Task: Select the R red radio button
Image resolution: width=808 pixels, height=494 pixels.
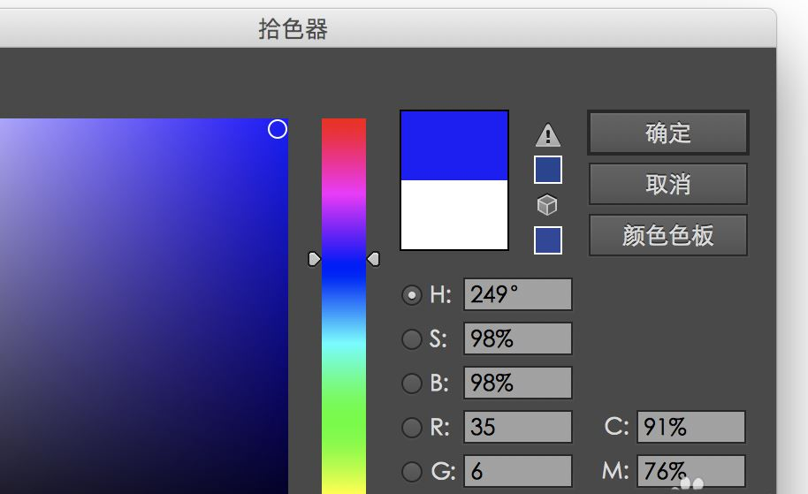Action: click(x=412, y=428)
